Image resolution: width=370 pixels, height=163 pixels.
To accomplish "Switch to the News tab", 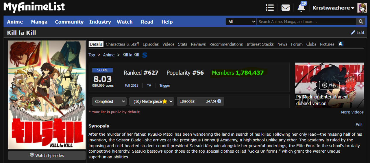I will (282, 44).
